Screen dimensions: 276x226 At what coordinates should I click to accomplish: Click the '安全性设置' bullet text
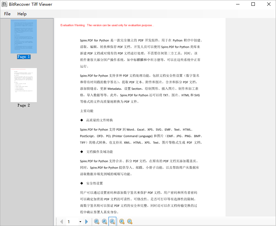coord(95,183)
